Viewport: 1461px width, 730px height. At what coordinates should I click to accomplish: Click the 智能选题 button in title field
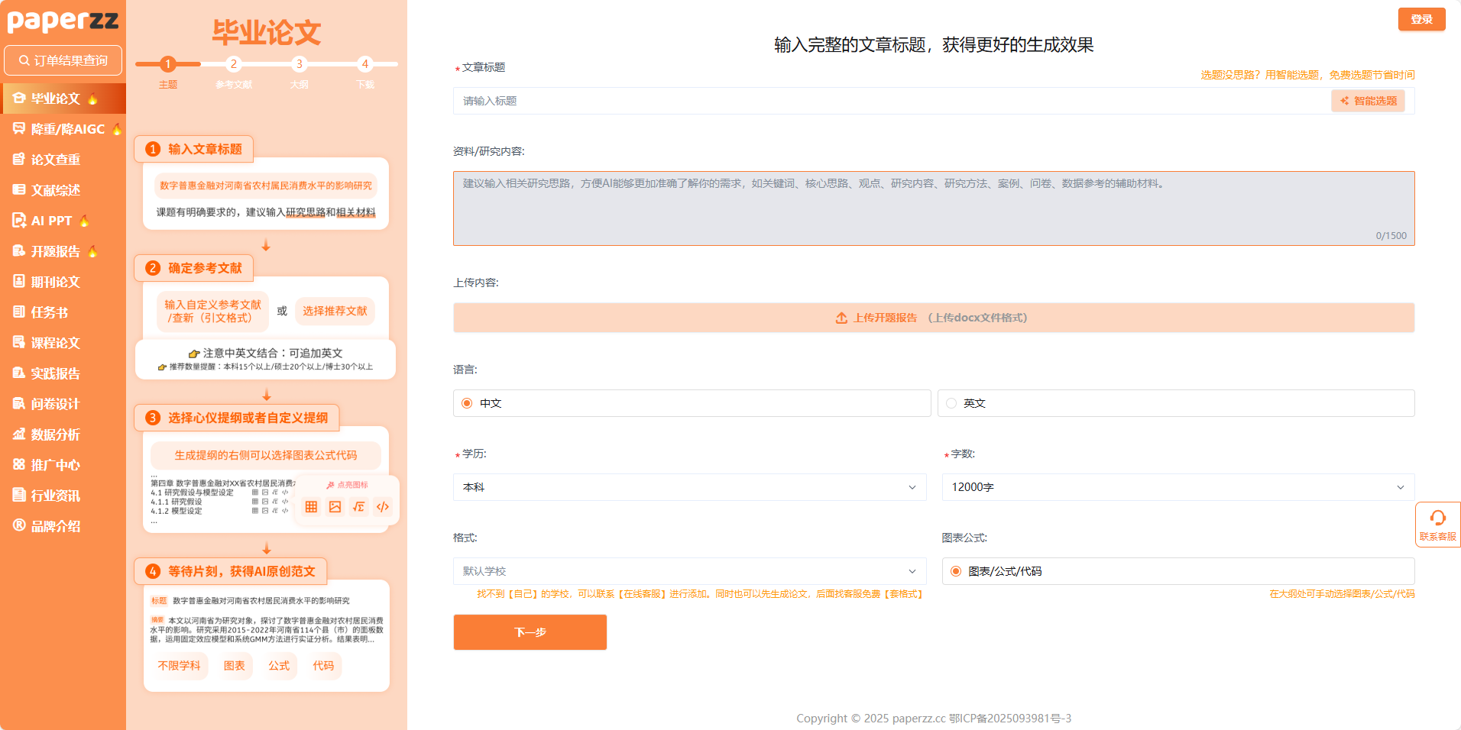pyautogui.click(x=1368, y=101)
